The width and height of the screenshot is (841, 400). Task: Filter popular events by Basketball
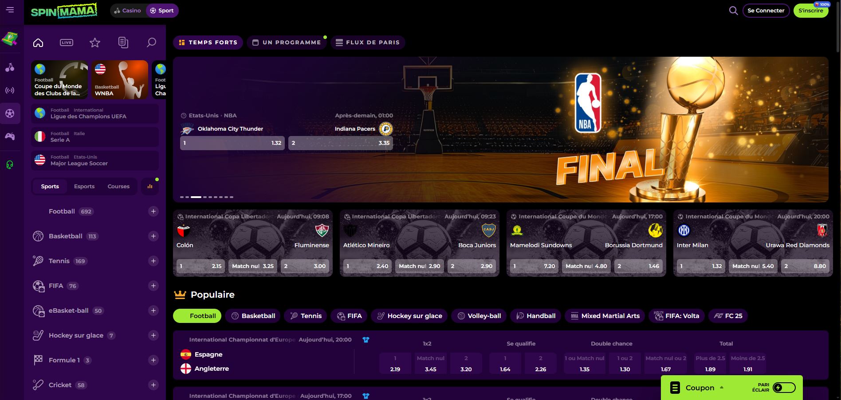pyautogui.click(x=253, y=316)
